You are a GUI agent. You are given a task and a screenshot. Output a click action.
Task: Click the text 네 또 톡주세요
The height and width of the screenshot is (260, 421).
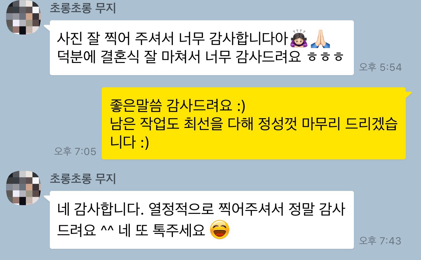pos(162,230)
